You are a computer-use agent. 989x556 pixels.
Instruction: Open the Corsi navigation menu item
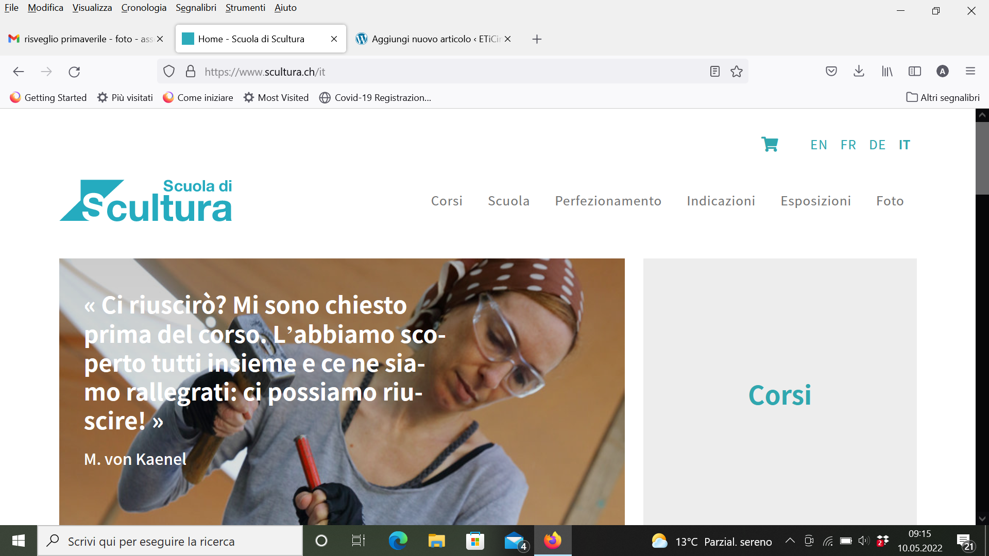[447, 201]
